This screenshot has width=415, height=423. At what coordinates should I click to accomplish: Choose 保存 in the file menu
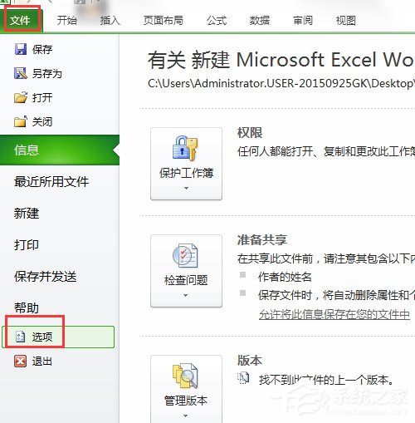(42, 50)
